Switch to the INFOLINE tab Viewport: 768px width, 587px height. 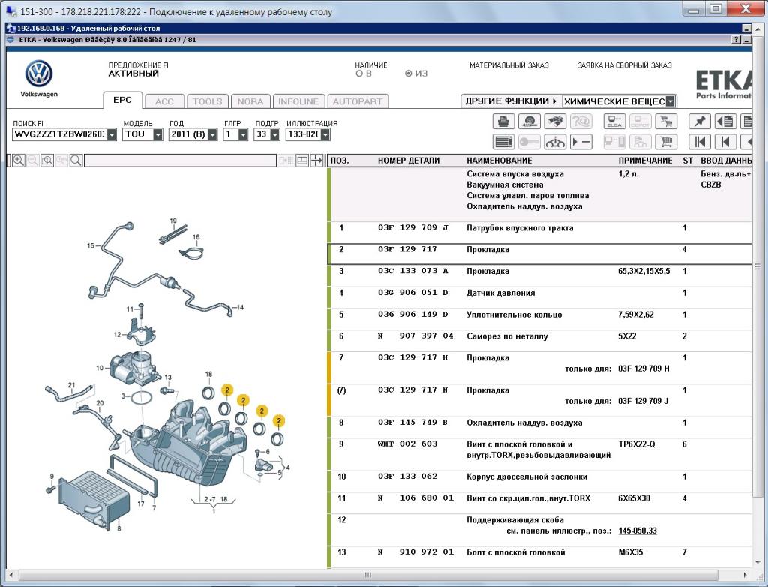(x=298, y=101)
